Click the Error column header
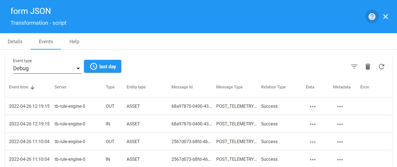Viewport: 397px width, 167px height. 365,87
